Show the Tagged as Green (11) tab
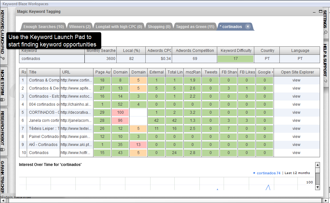 click(x=195, y=27)
